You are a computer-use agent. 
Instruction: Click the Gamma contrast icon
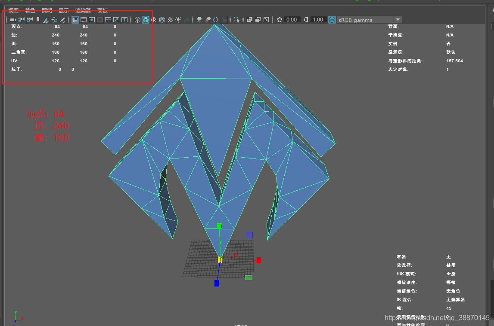306,20
